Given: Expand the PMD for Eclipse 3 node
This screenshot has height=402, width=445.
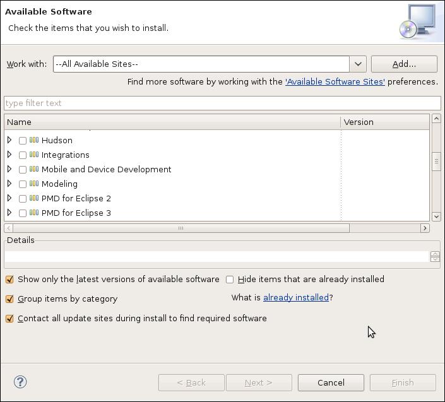Looking at the screenshot, I should [9, 212].
